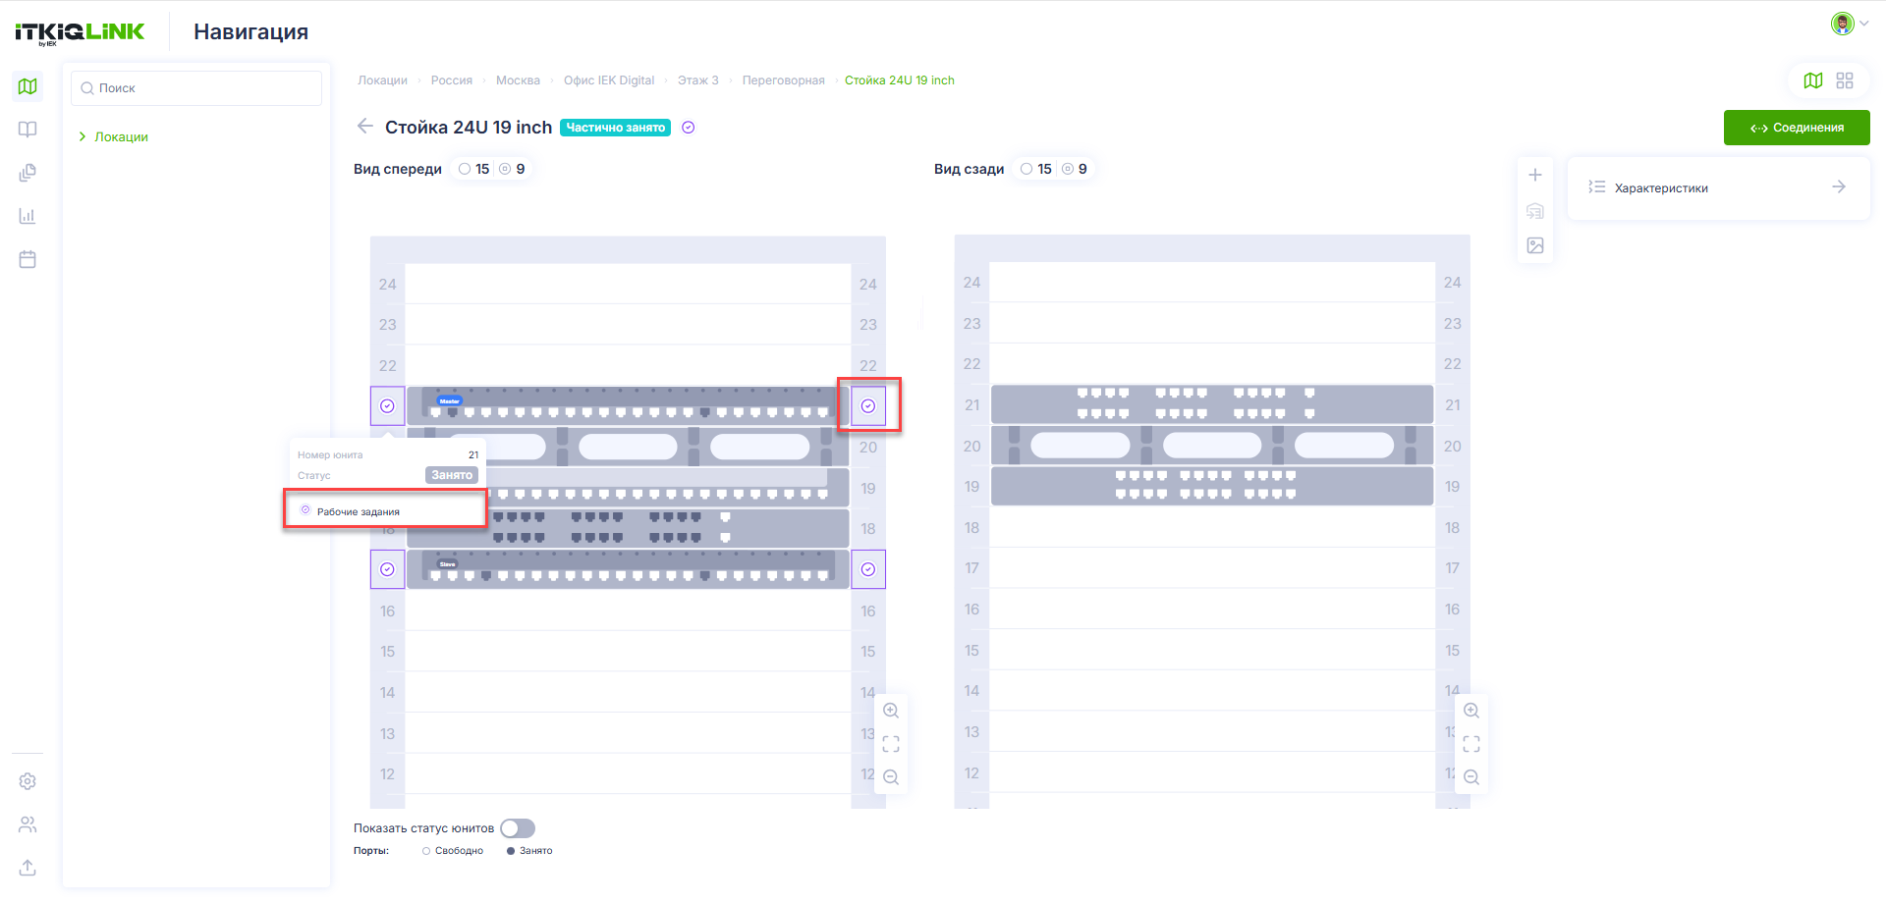Open the calendar sidebar icon
1886x903 pixels.
[x=28, y=259]
